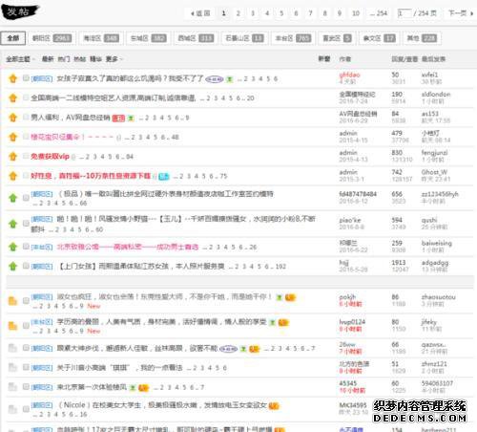Click yellow folder icon on the lvup0124 thread
Image resolution: width=477 pixels, height=432 pixels.
[12, 326]
